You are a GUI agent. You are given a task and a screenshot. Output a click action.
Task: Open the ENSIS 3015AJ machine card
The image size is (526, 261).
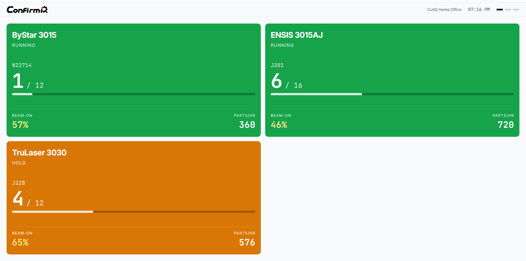pyautogui.click(x=392, y=80)
